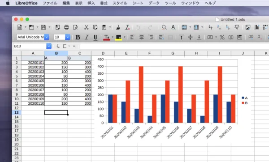Insert a chart
Screen dimensions: 269x162
pyautogui.click(x=257, y=27)
